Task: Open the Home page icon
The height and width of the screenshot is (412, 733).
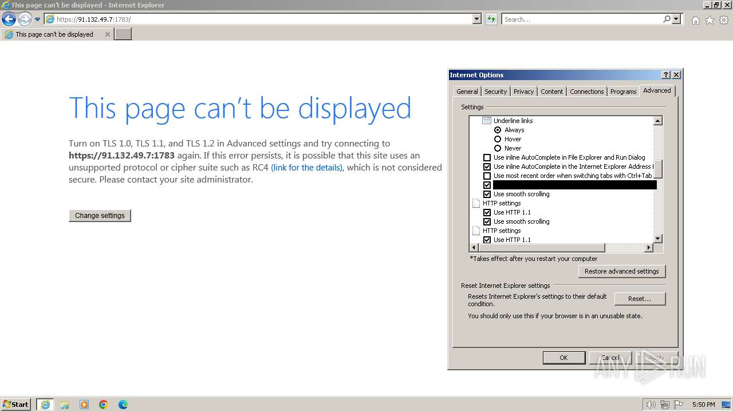Action: coord(695,20)
